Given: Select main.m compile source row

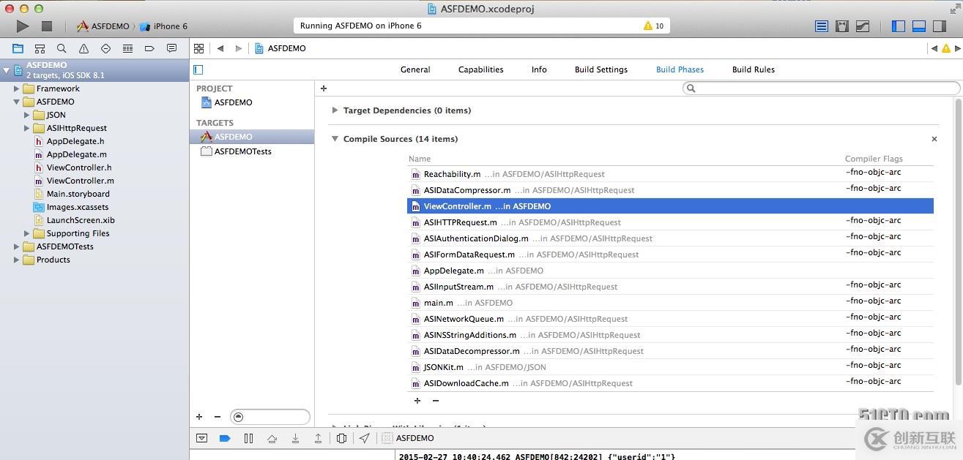Looking at the screenshot, I should 670,303.
